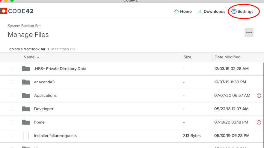Select the 'anaconda3' name text
Image resolution: width=264 pixels, height=148 pixels.
pos(44,82)
